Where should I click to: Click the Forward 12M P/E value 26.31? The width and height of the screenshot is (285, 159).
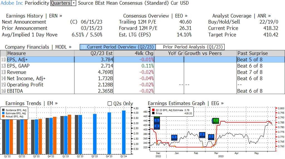[x=185, y=28]
